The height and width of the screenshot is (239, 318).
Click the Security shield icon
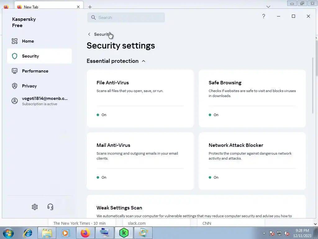(x=15, y=56)
